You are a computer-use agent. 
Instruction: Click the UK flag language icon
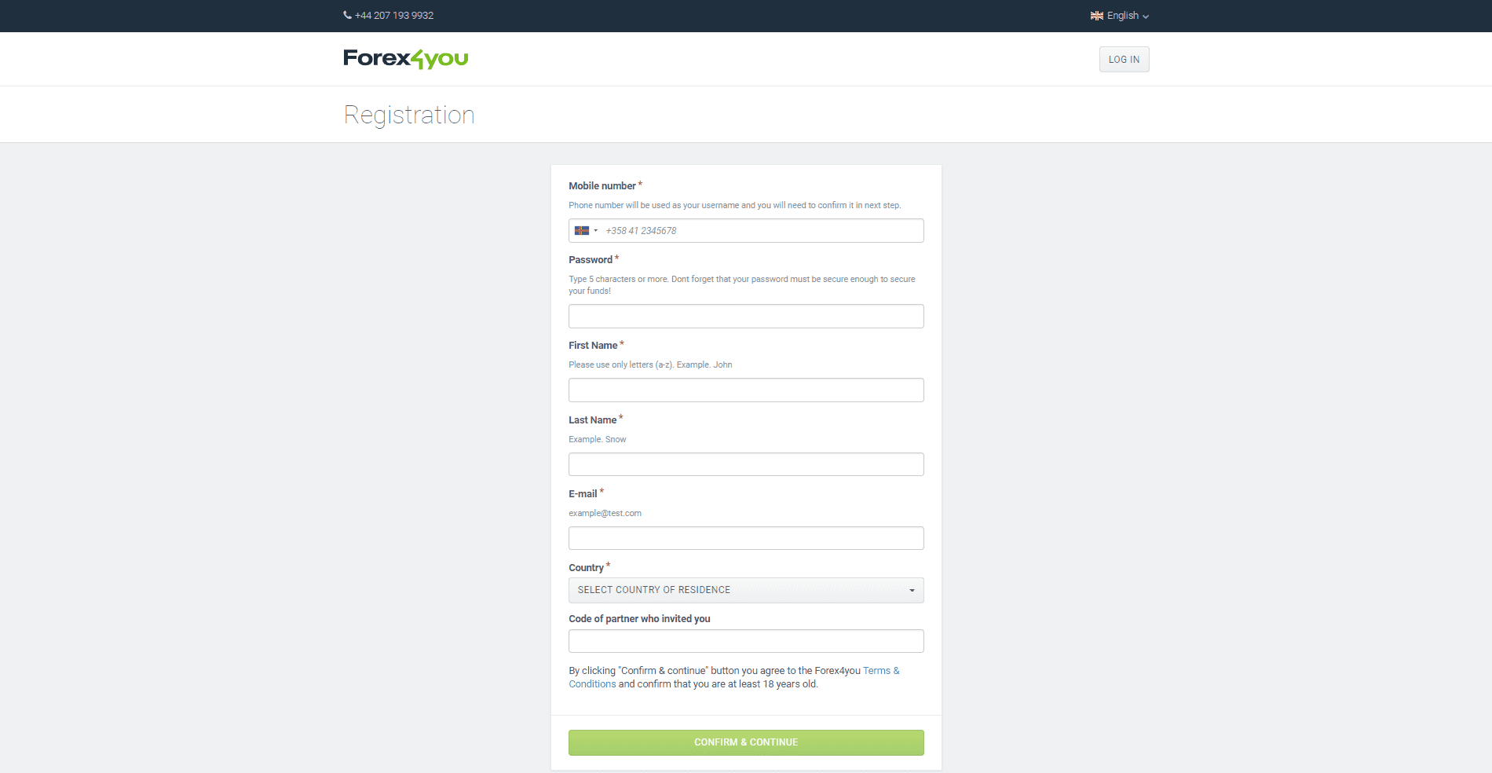point(1097,16)
